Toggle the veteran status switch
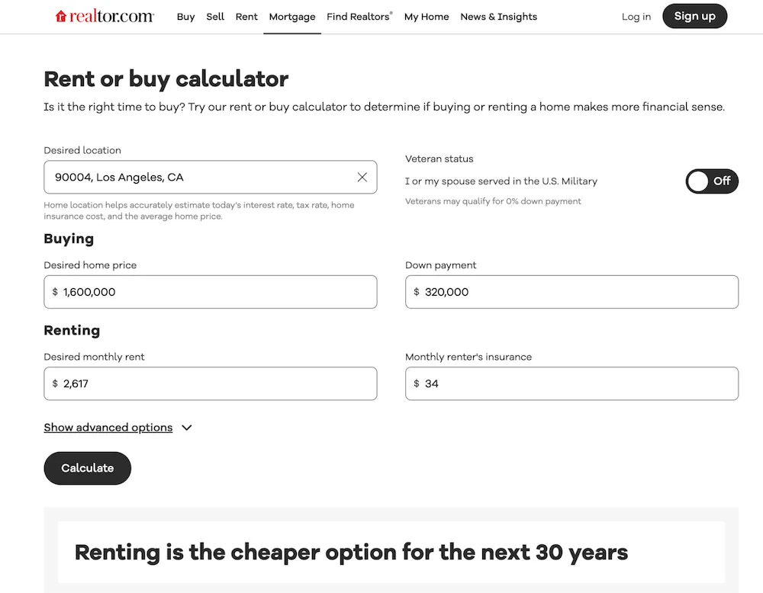The image size is (763, 593). click(712, 181)
